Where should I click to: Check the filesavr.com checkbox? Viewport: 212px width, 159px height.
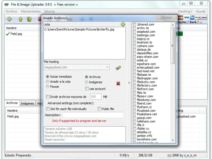(134, 96)
